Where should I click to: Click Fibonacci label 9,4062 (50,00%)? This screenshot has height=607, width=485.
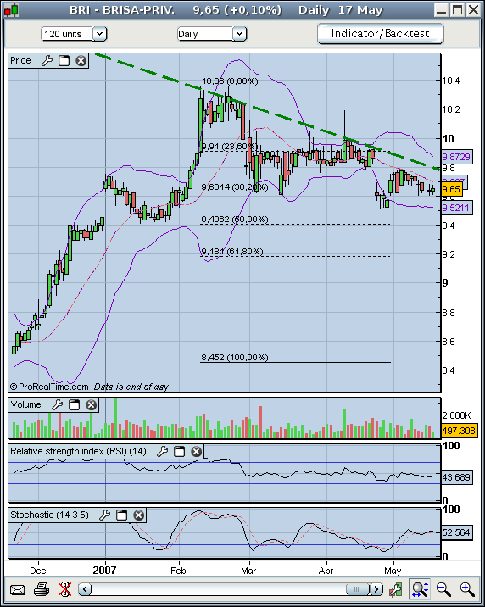coord(235,220)
